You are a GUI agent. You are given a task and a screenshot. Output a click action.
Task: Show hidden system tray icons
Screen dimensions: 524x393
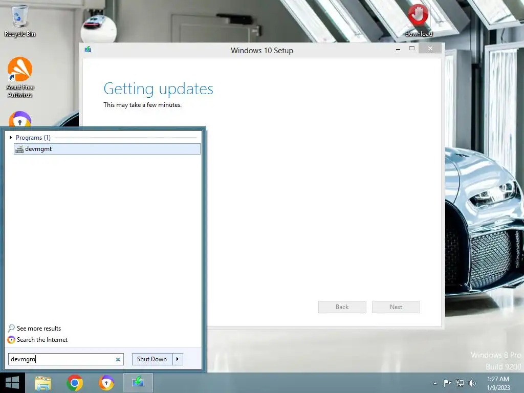[x=435, y=383]
